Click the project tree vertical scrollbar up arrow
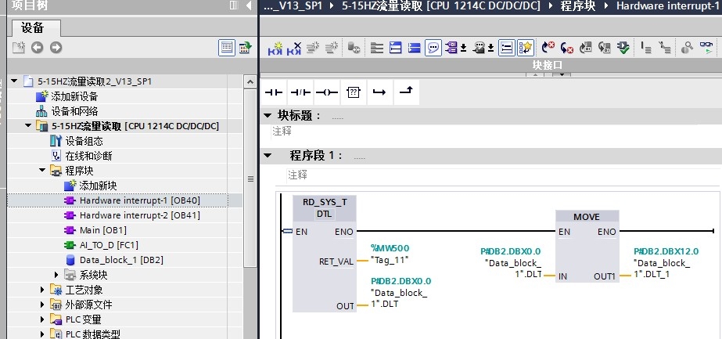 (x=250, y=82)
